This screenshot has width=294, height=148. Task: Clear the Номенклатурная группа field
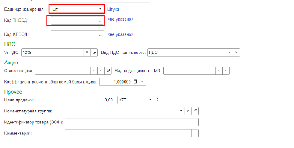(x=188, y=111)
